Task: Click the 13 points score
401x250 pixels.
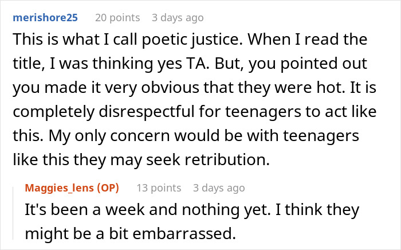Action: 158,188
